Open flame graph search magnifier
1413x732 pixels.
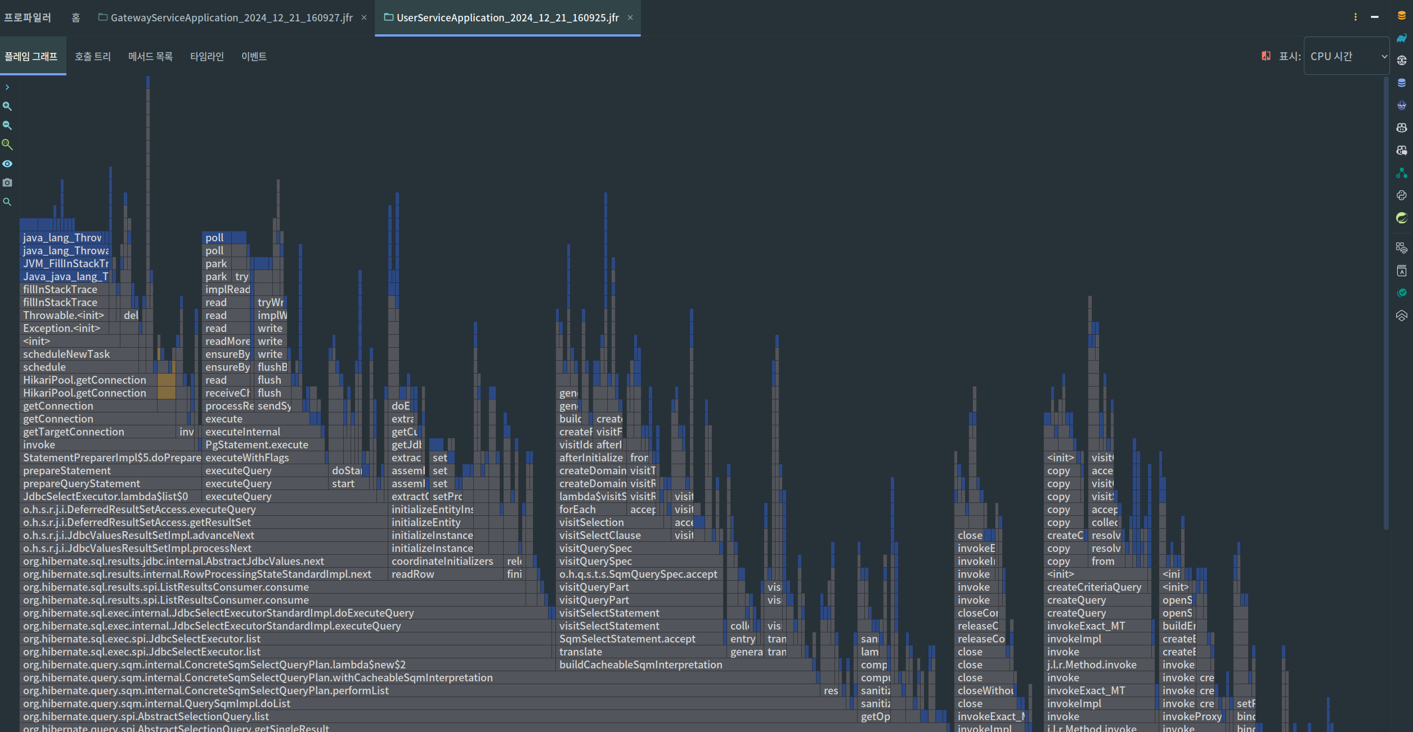point(7,201)
